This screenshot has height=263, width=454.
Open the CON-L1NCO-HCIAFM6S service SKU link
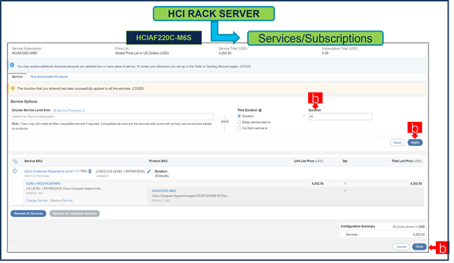(x=43, y=185)
